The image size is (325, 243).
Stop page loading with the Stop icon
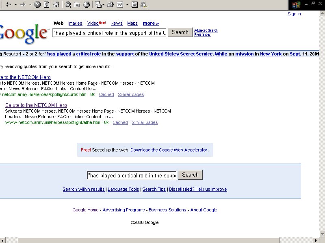pos(37,4)
